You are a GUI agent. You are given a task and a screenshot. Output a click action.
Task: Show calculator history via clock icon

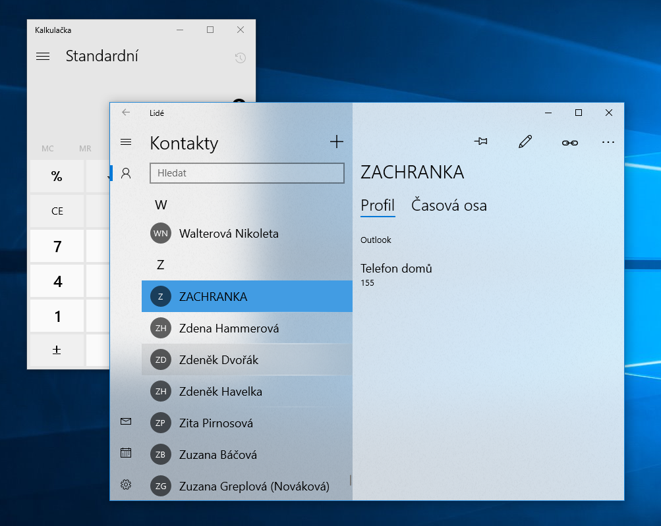(240, 58)
